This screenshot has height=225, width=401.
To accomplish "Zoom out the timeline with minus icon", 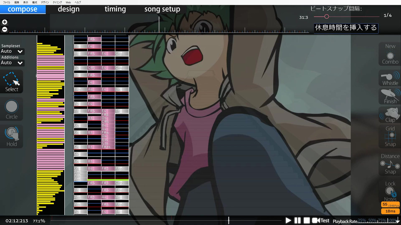I will tap(5, 29).
